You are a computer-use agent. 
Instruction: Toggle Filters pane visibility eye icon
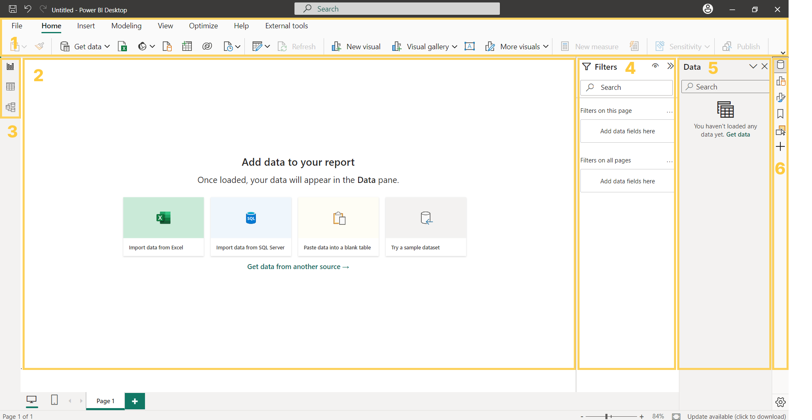(x=655, y=66)
